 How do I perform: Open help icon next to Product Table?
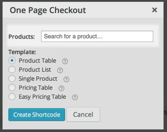(65, 61)
